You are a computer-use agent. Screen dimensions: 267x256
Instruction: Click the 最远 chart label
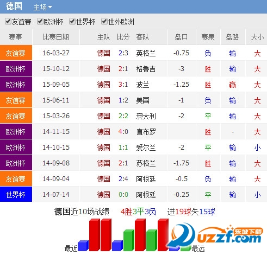click(198, 249)
